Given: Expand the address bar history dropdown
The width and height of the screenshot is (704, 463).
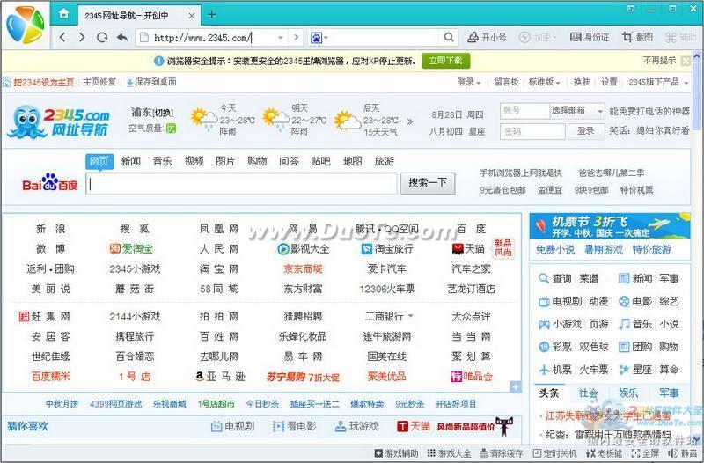Looking at the screenshot, I should point(281,38).
